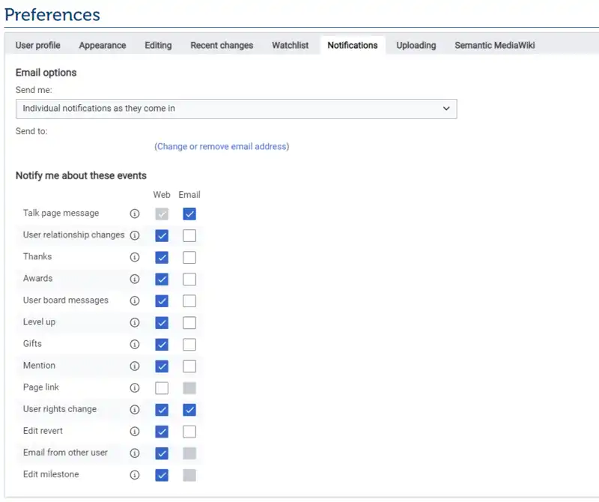
Task: Show details for Level up notifications
Action: (135, 322)
